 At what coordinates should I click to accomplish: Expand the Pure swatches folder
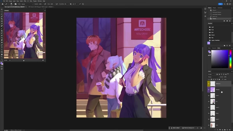208,30
